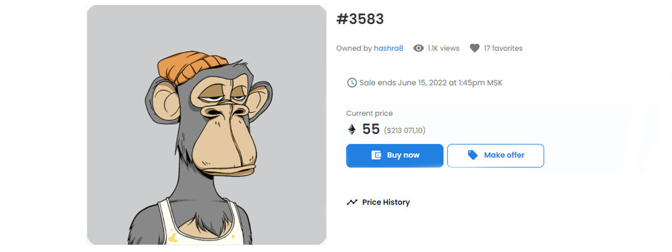Screen dimensions: 672x252
Task: Expand the Price History section
Action: (378, 202)
